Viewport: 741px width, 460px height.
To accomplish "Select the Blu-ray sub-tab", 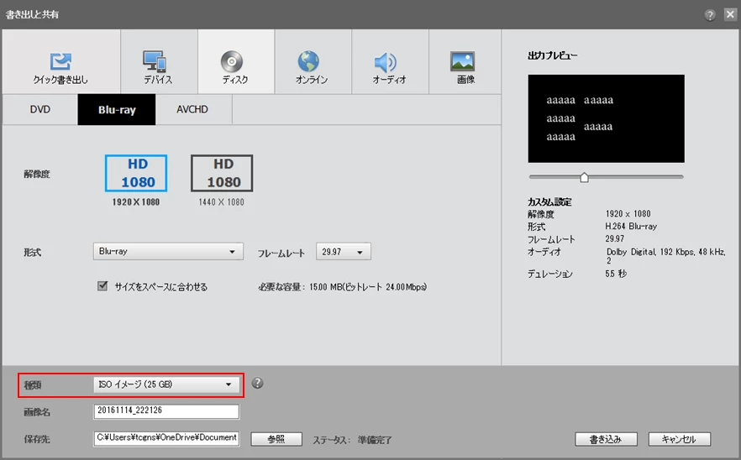I will point(117,110).
